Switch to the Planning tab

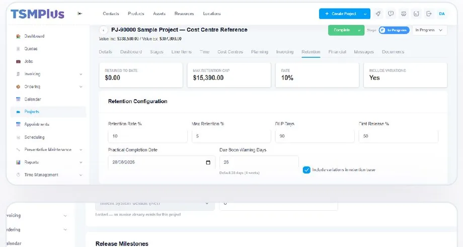pos(260,52)
